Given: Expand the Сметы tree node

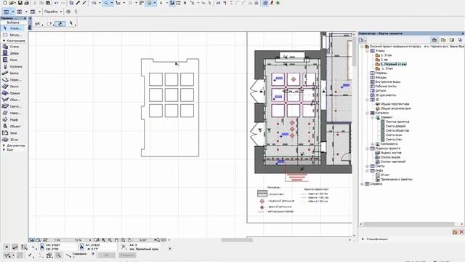Looking at the screenshot, I should tap(367, 166).
